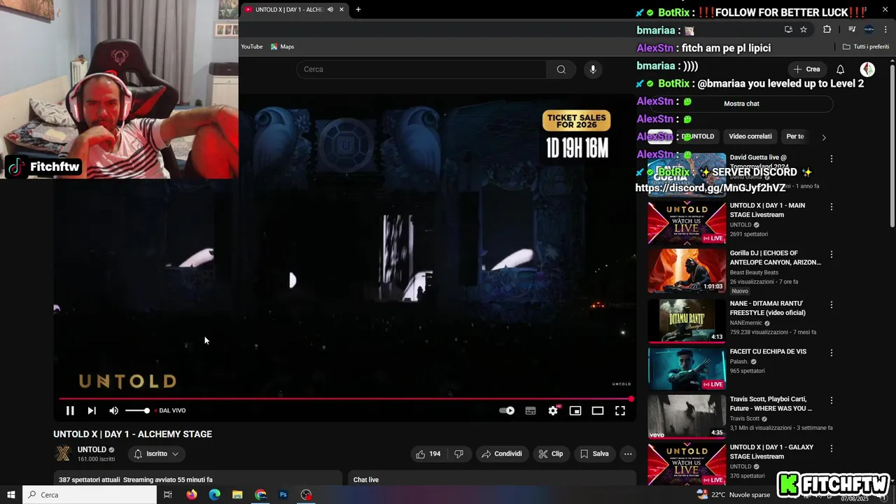896x504 pixels.
Task: Save video with Salva button
Action: tap(594, 454)
